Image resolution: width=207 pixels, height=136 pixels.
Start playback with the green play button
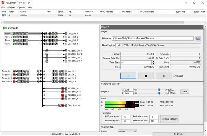(128, 76)
